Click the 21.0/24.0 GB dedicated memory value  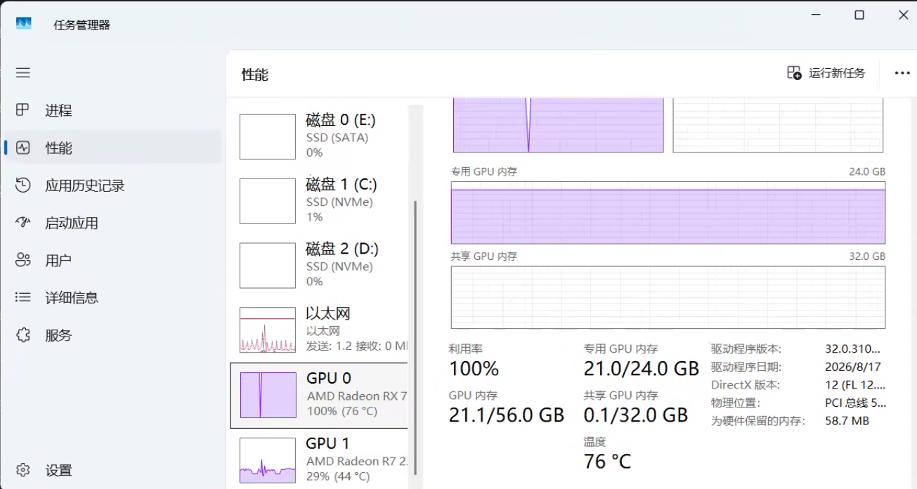[642, 369]
